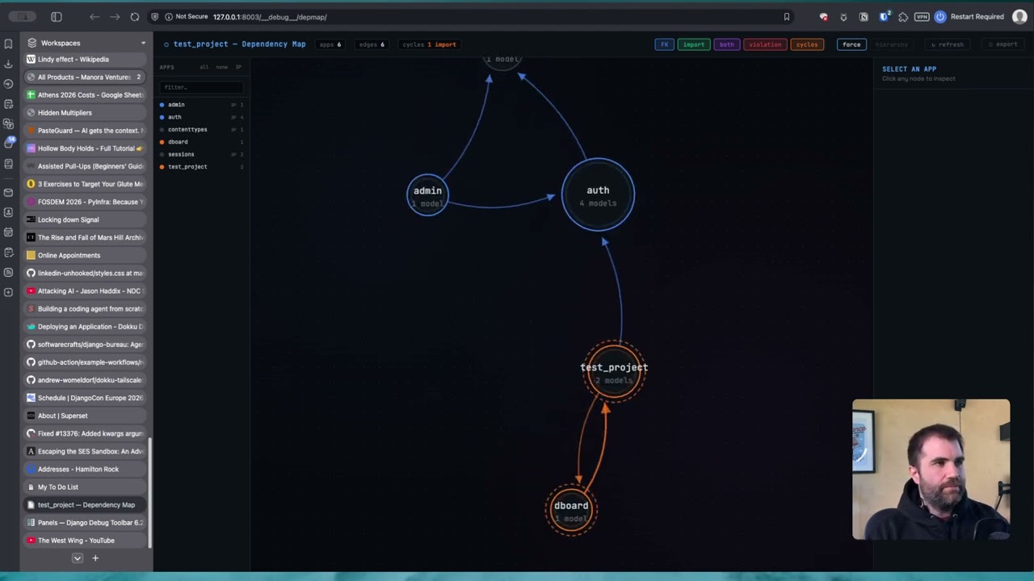
Task: Open the user profile avatar
Action: pos(1019,17)
